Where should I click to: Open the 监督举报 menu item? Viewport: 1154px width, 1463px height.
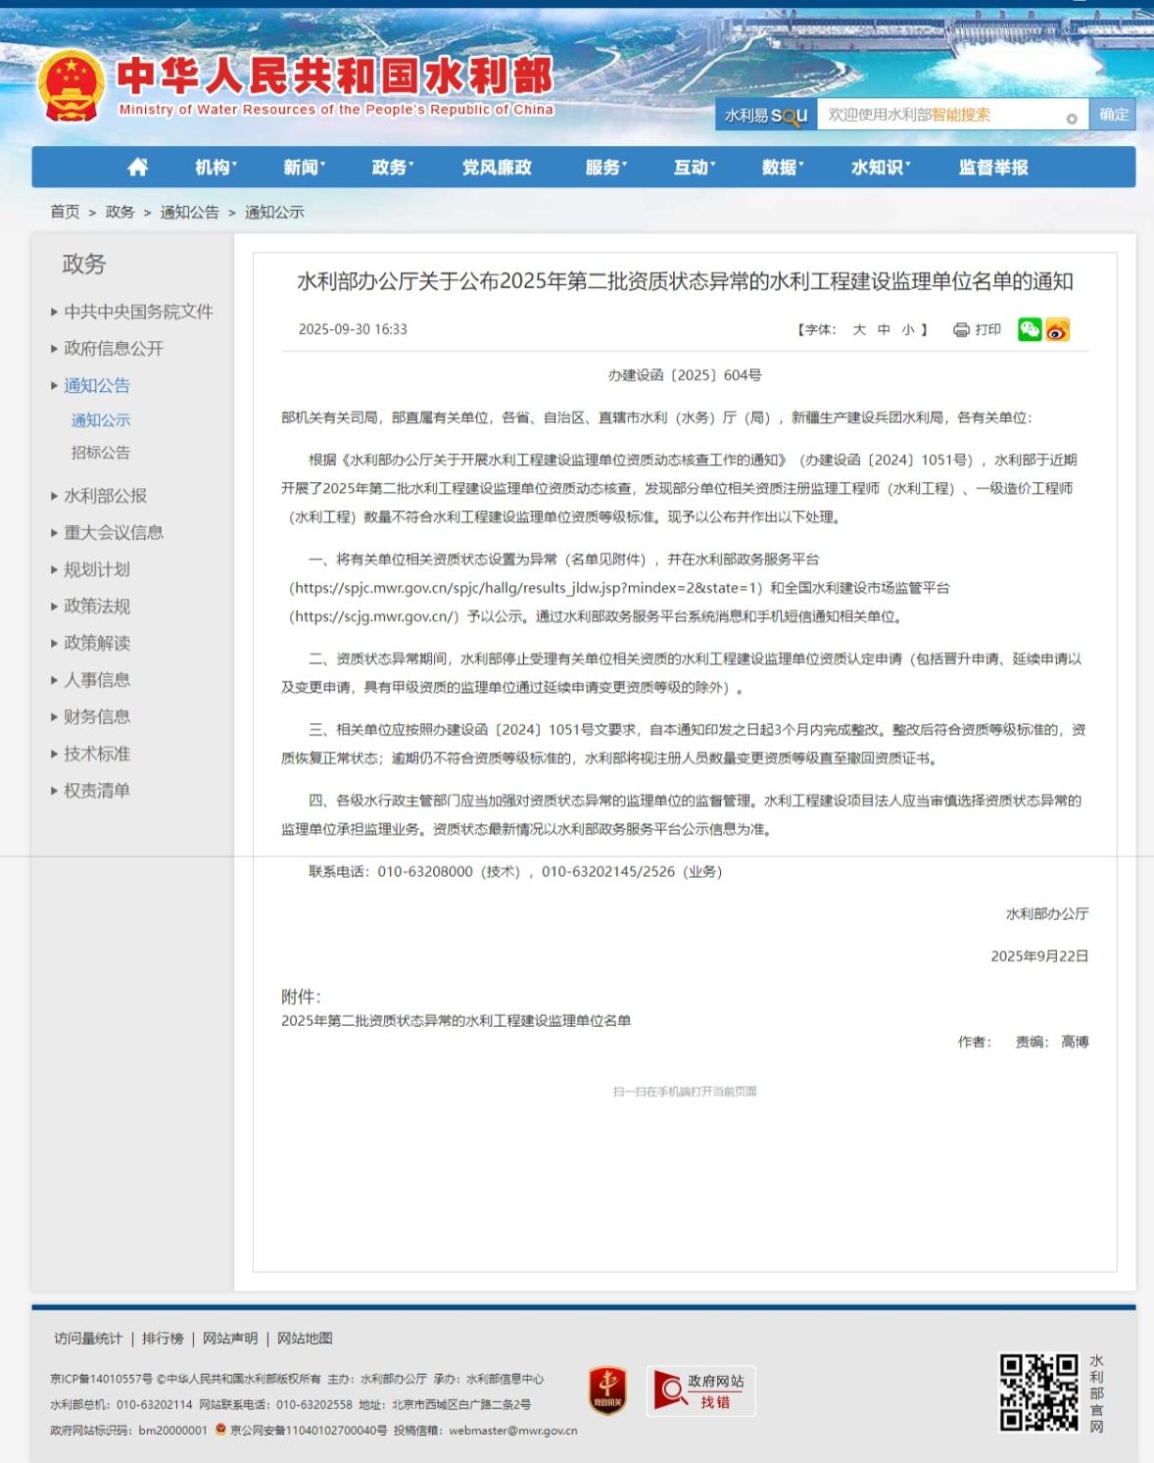[x=993, y=168]
